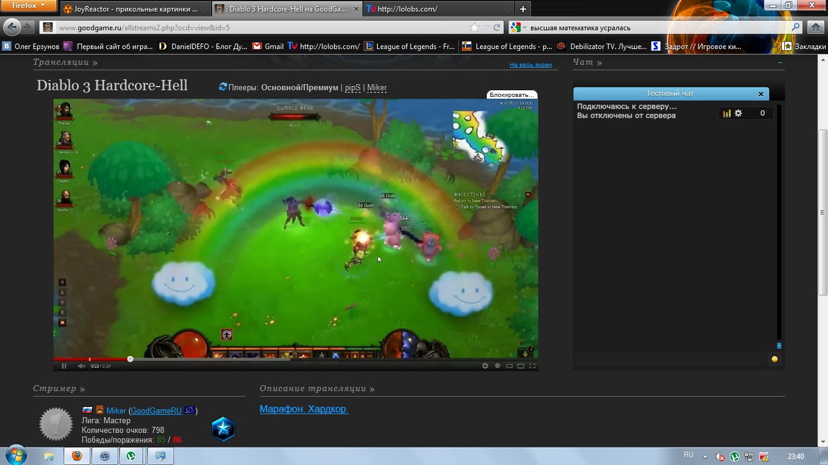
Task: Toggle the Windows system tray volume icon
Action: (x=720, y=457)
